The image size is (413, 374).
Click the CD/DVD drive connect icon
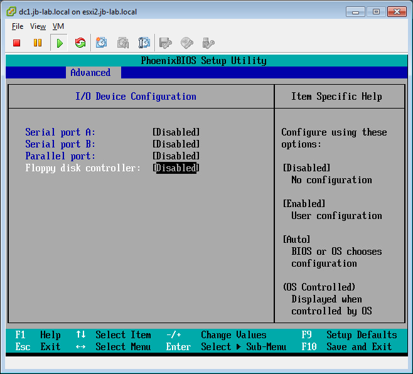187,43
